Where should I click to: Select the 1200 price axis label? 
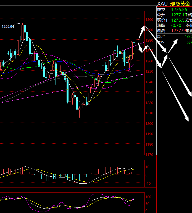pyautogui.click(x=149, y=123)
